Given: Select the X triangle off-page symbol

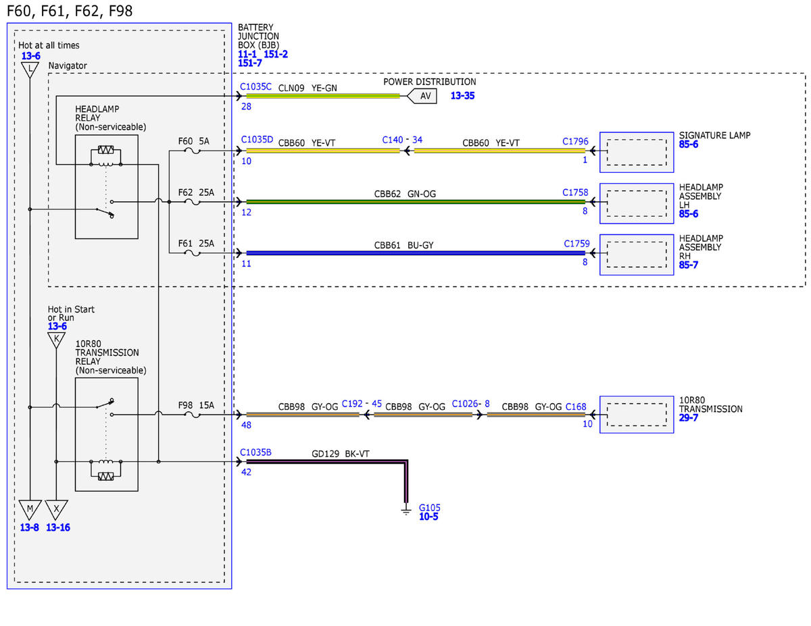Looking at the screenshot, I should coord(57,508).
